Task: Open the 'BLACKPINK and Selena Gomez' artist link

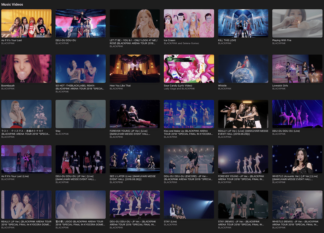Action: (x=181, y=43)
